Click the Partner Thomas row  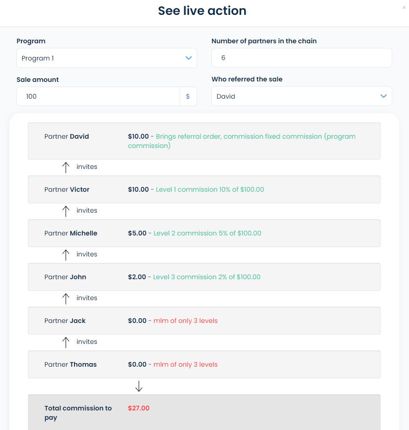[x=204, y=364]
